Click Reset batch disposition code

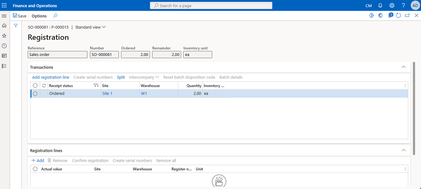point(189,77)
